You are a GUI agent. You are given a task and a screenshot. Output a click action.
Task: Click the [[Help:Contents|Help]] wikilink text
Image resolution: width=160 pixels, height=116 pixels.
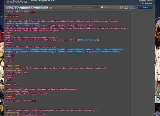tap(15, 49)
